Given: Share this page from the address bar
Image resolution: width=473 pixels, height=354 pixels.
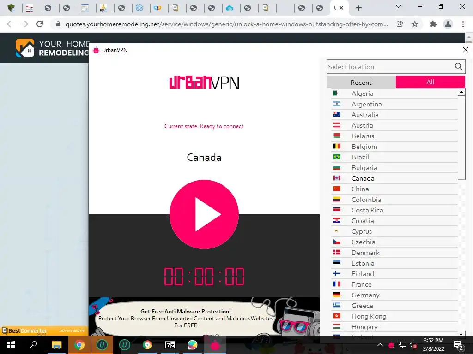Looking at the screenshot, I should point(400,24).
